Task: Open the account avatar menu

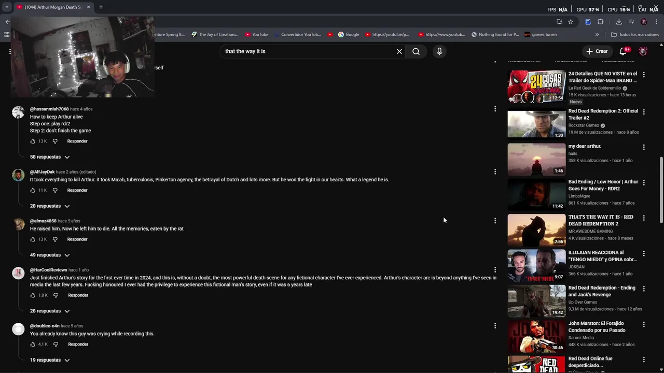Action: [x=643, y=51]
